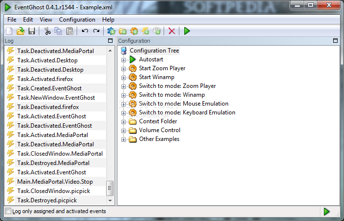Screen dimensions: 344x221
Task: Select the Task.Activated.MediaPortal log entry
Action: (53, 135)
